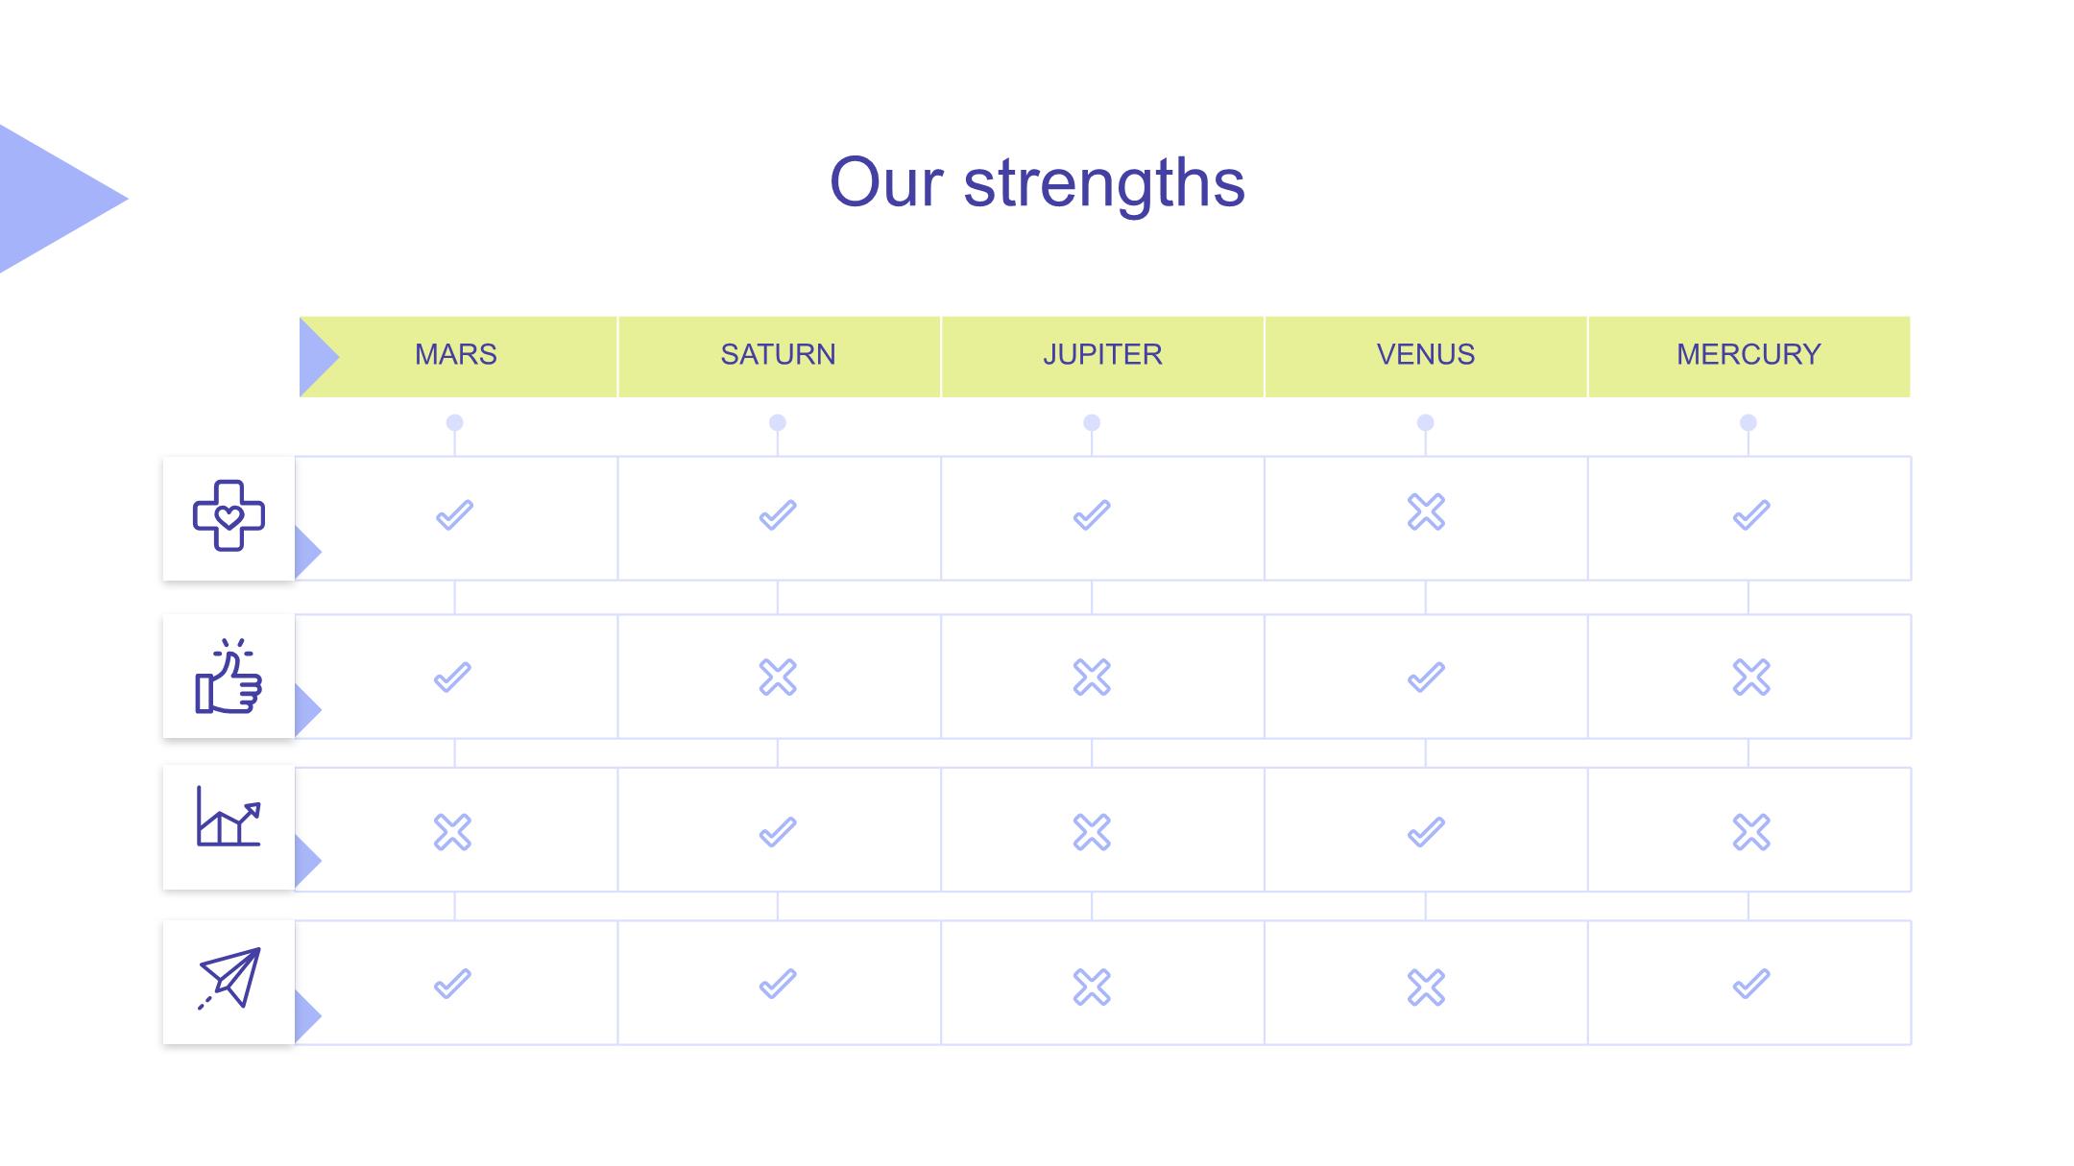Screen dimensions: 2074x1166
Task: Click the X mark under Mars, chart row
Action: tap(452, 832)
